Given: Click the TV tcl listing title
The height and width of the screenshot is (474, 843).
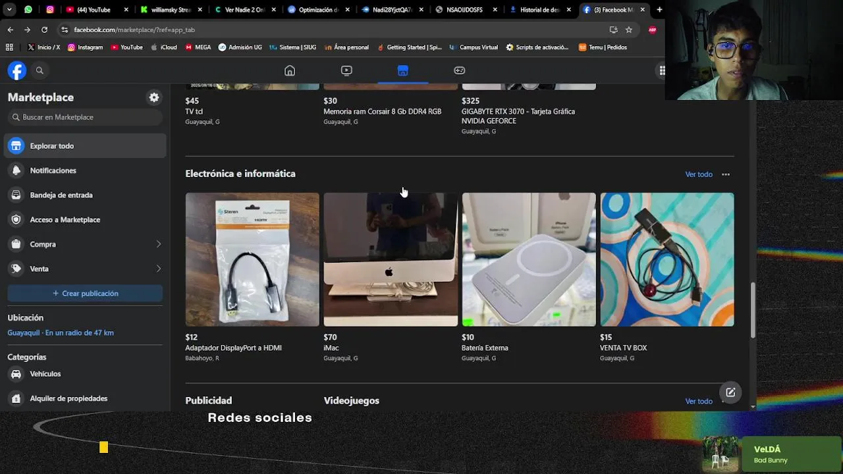Looking at the screenshot, I should [194, 112].
